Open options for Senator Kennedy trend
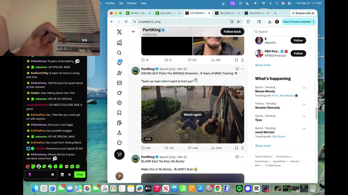Image resolution: width=348 pixels, height=195 pixels. pyautogui.click(x=304, y=104)
